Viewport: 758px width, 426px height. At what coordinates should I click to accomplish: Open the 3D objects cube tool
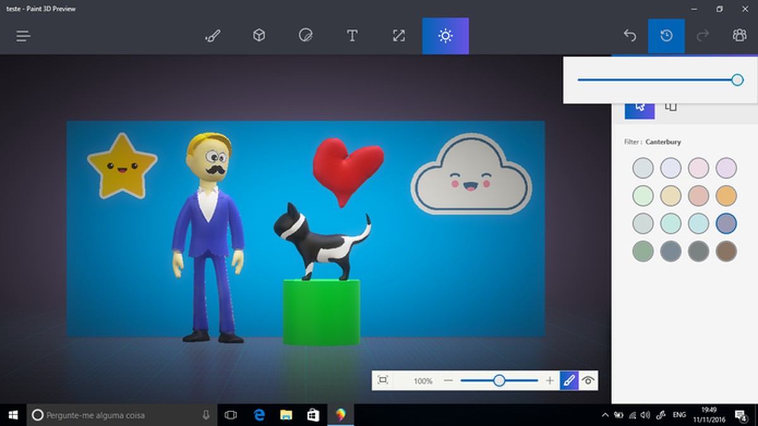[x=259, y=36]
